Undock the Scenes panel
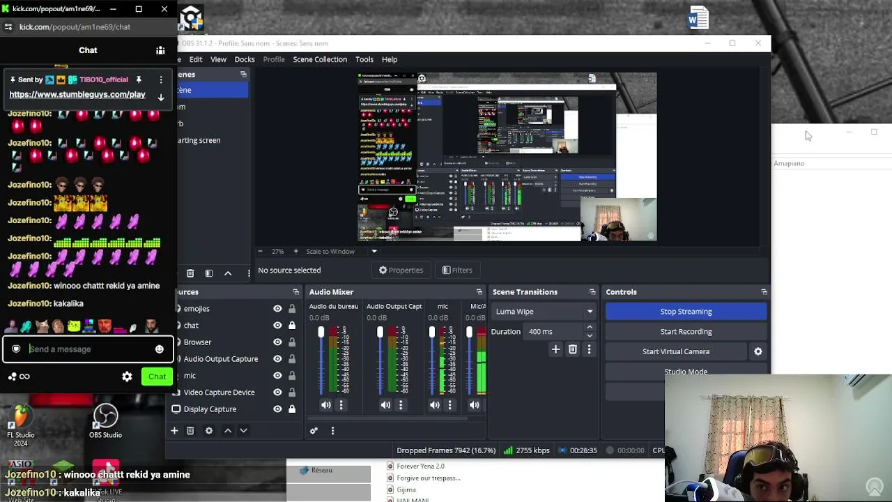This screenshot has width=892, height=502. click(x=243, y=75)
